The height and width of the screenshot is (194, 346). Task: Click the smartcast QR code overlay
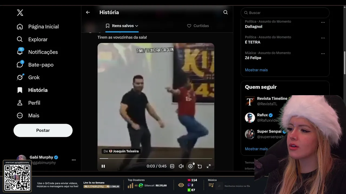click(x=17, y=177)
